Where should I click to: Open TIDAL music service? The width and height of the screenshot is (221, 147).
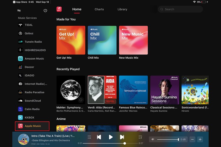coord(29,25)
